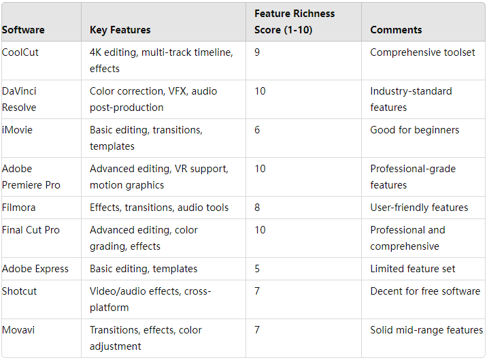This screenshot has width=489, height=360.
Task: Select 'Effects, transitions, audio tools' cell
Action: [x=159, y=208]
